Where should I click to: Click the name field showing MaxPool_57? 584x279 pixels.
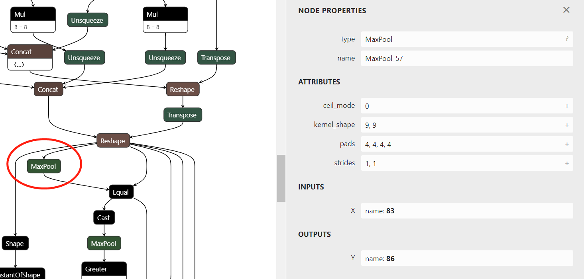click(x=467, y=58)
